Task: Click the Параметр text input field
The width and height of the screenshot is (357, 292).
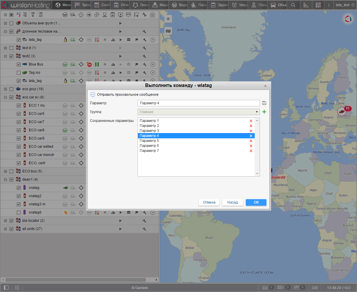Action: click(198, 103)
